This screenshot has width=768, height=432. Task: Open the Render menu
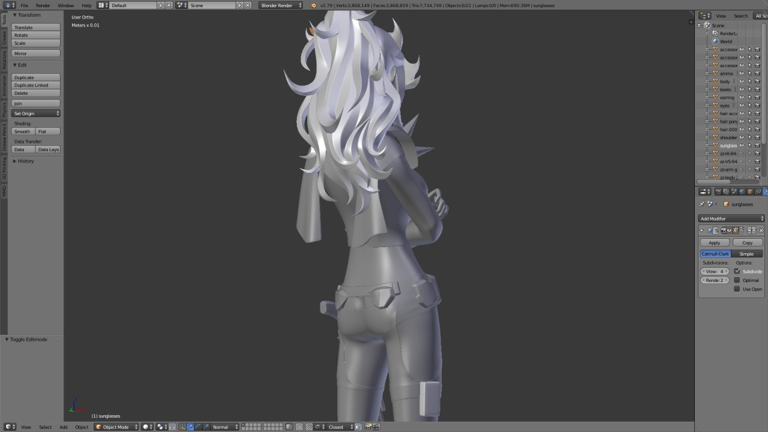pos(43,5)
